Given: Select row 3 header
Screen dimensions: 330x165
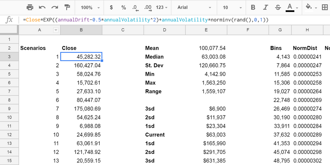Looking at the screenshot, I should 9,57.
